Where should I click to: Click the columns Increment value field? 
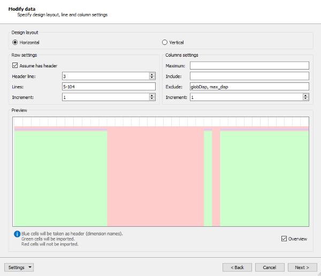(x=246, y=97)
